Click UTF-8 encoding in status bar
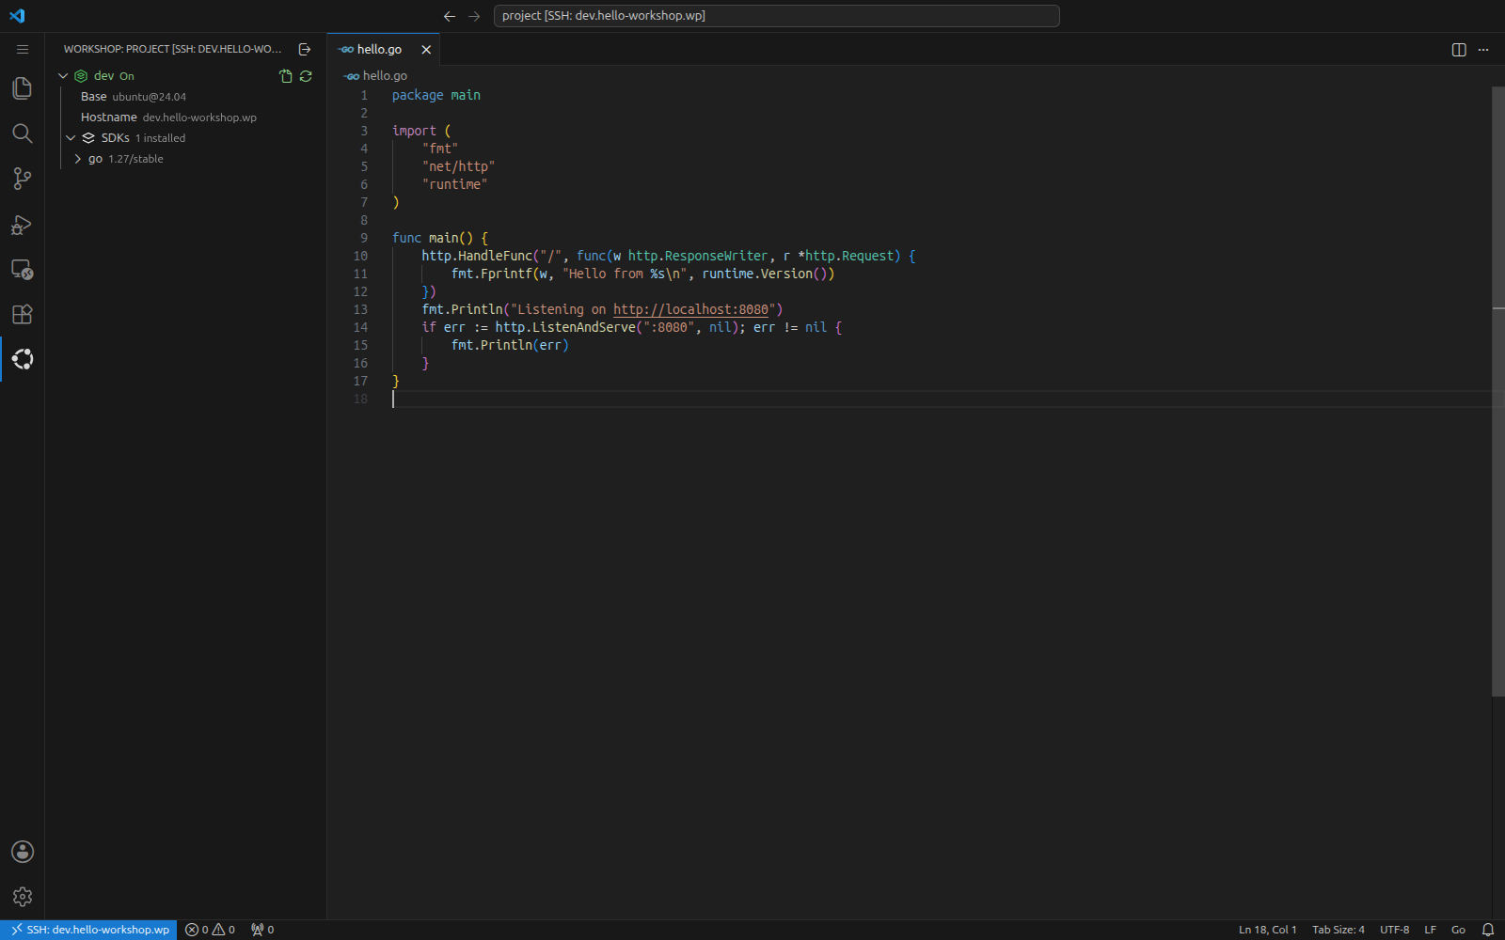Viewport: 1505px width, 940px height. pos(1394,930)
